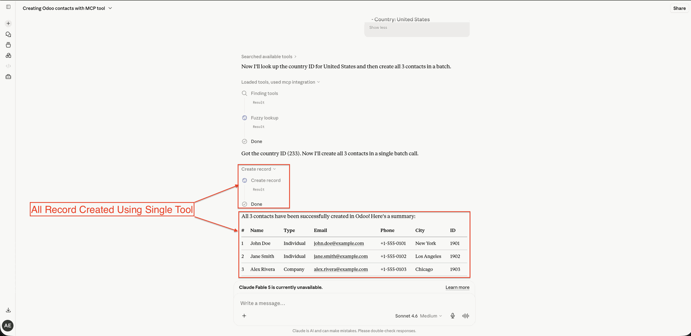Select phone number +1-555-0101

point(393,243)
